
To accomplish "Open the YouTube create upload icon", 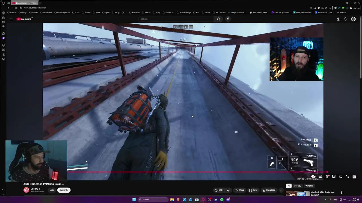I will click(338, 19).
